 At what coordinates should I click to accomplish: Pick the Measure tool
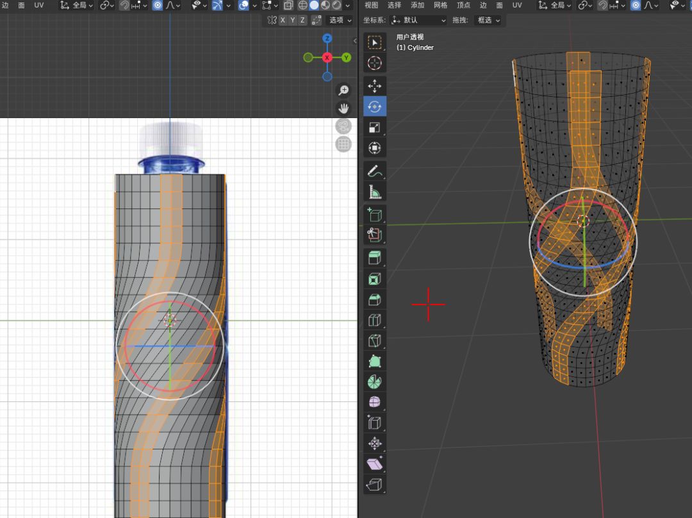tap(375, 191)
